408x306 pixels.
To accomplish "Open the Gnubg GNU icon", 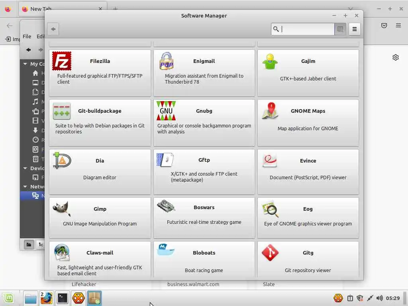I will [166, 111].
